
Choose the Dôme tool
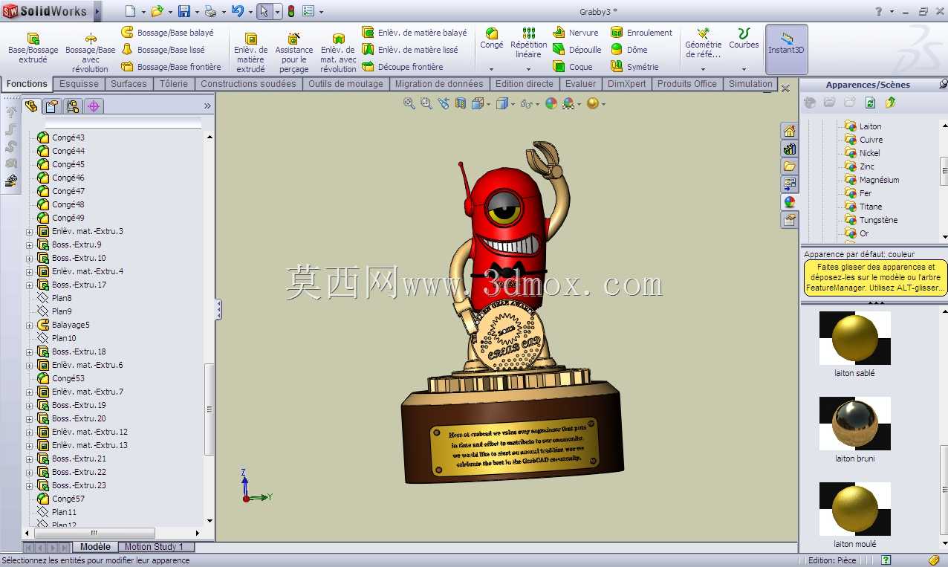tap(629, 50)
